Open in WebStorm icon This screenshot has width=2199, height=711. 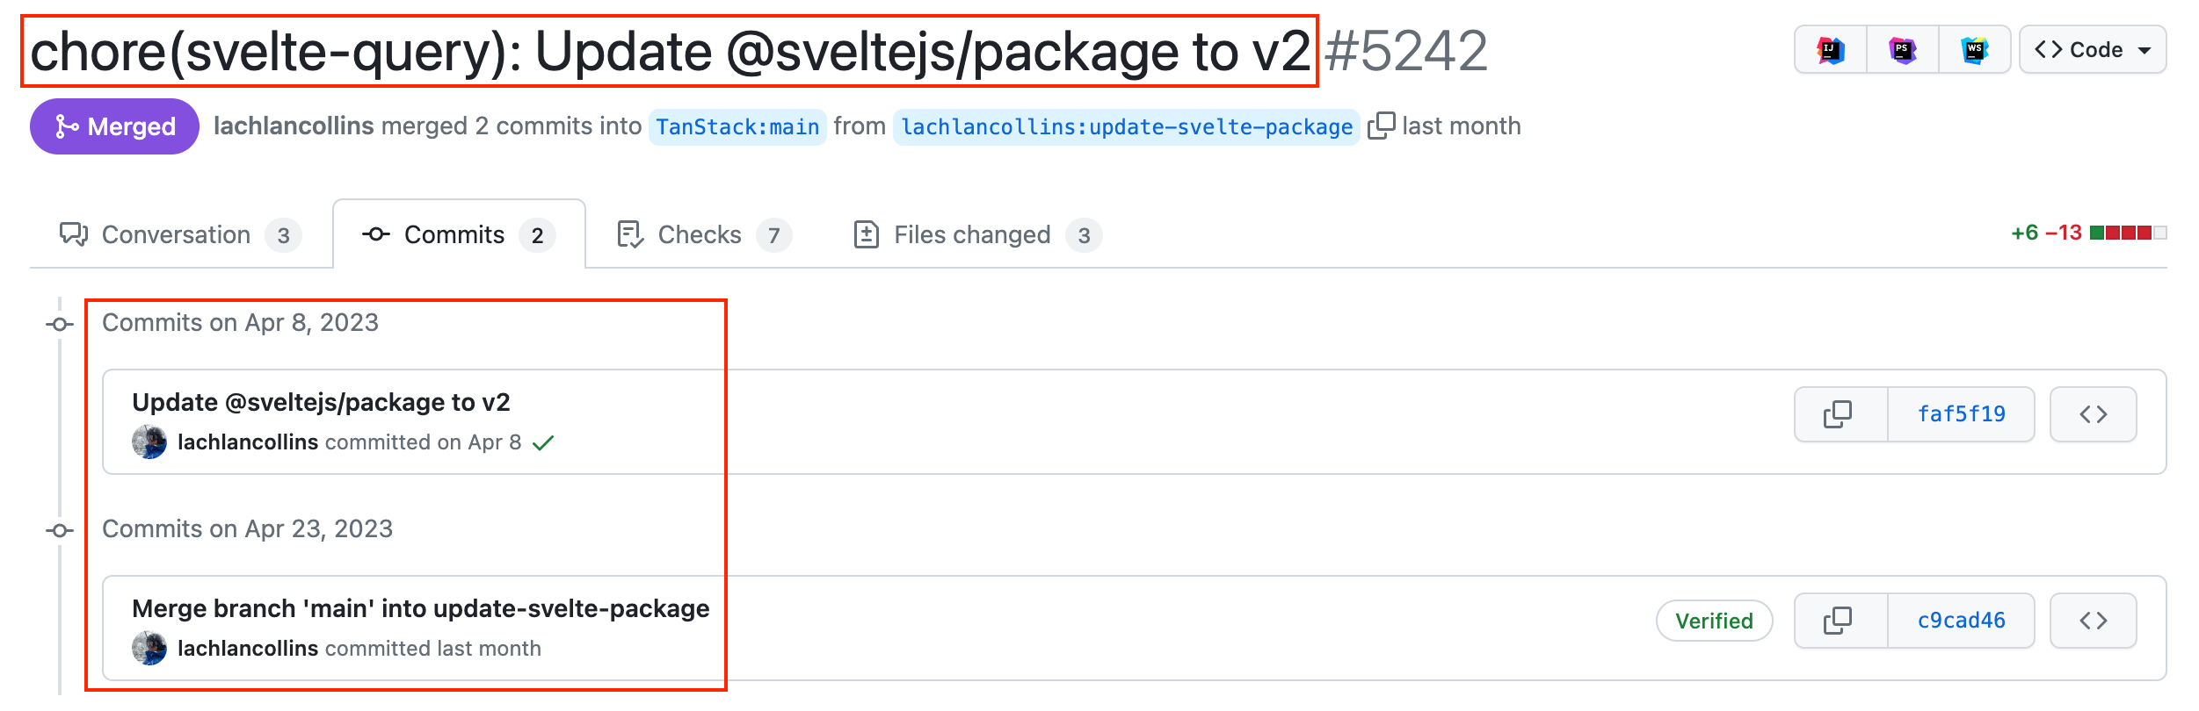(x=1975, y=50)
